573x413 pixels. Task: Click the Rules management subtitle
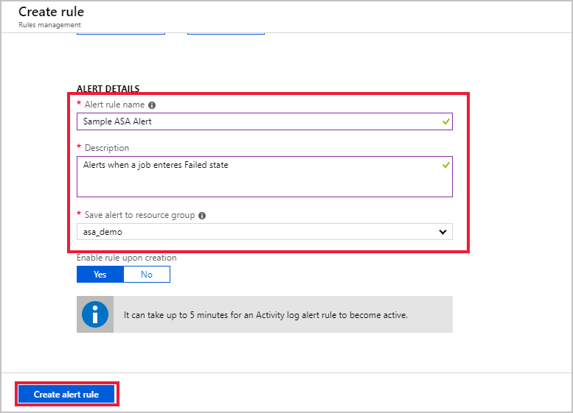pos(49,25)
